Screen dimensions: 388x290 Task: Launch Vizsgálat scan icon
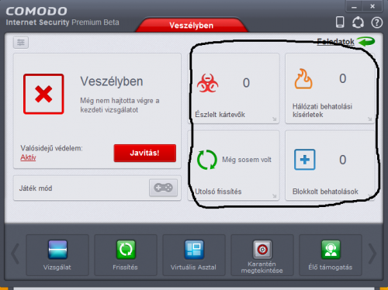click(57, 255)
